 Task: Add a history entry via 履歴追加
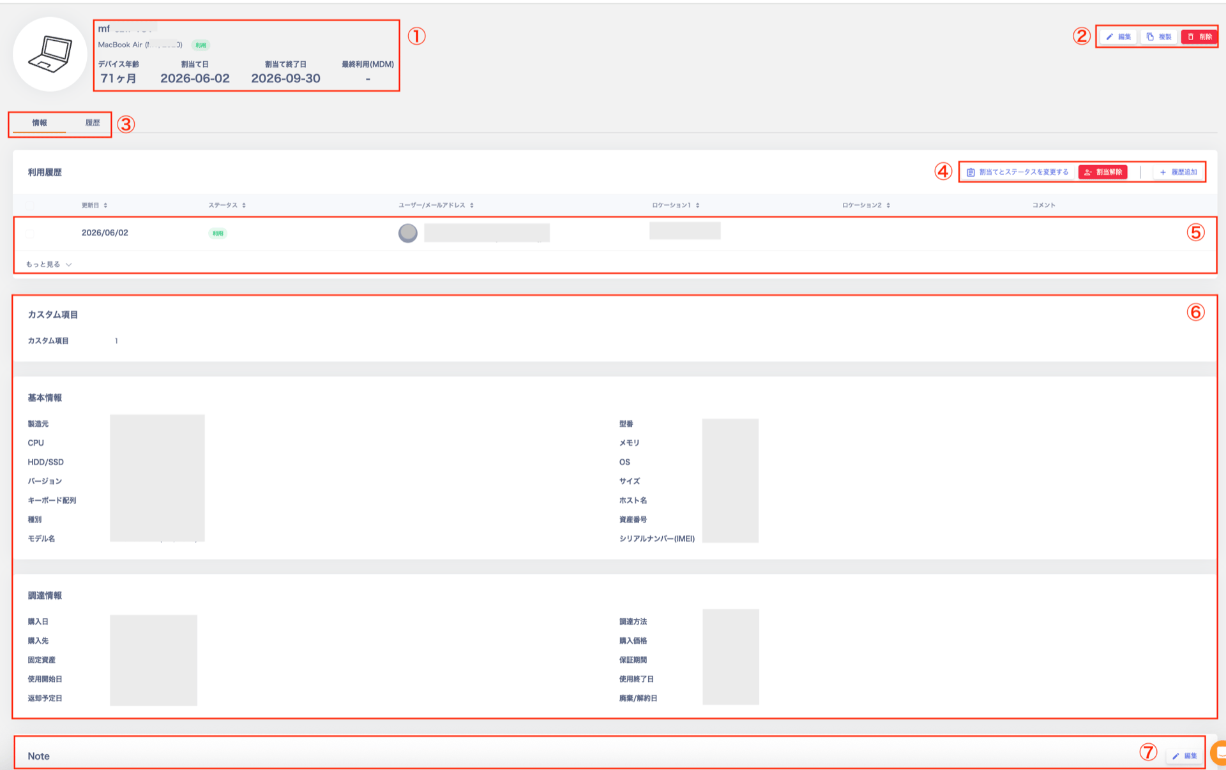pyautogui.click(x=1178, y=172)
